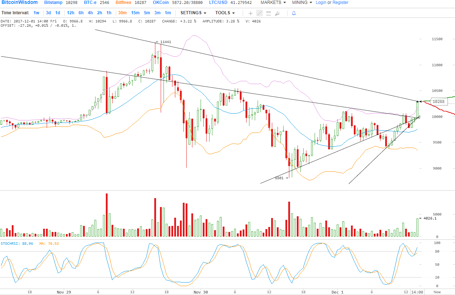This screenshot has width=455, height=295.
Task: Expand the MINING dropdown menu
Action: (x=302, y=2)
